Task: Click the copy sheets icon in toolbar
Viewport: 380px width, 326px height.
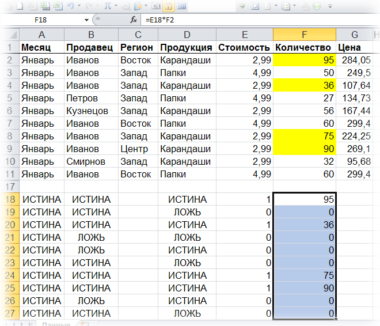Action: pyautogui.click(x=33, y=6)
